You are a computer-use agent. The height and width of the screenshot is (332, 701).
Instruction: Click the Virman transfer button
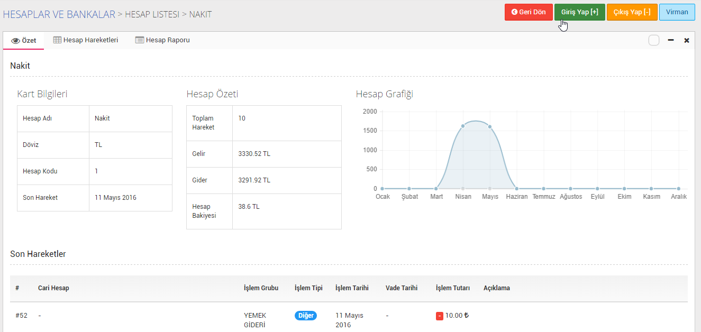[x=677, y=12]
